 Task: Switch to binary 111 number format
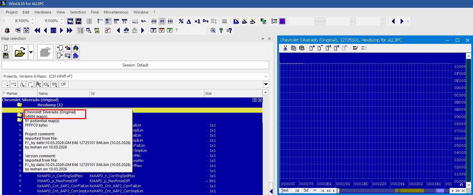(x=170, y=21)
